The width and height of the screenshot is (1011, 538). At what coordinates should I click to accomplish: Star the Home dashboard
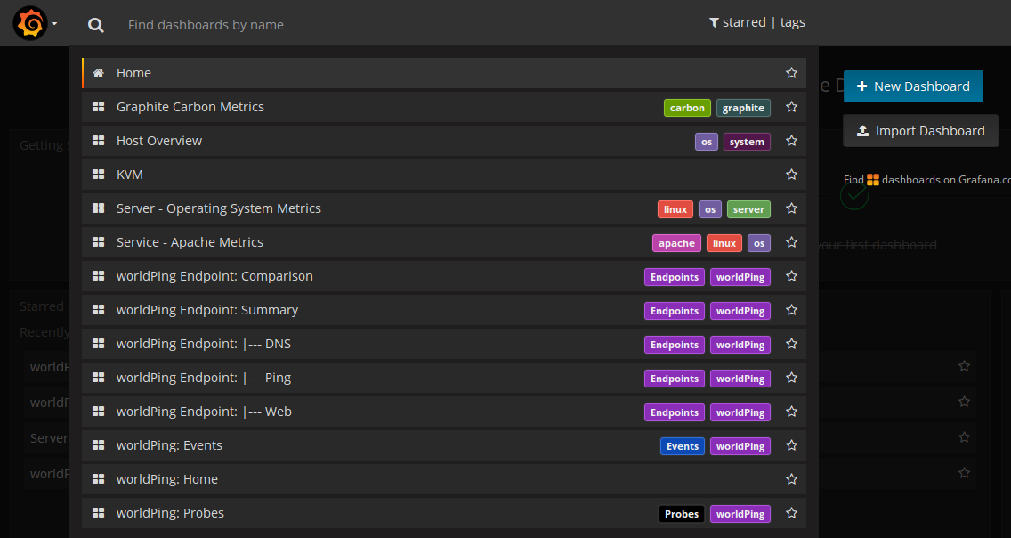point(792,73)
